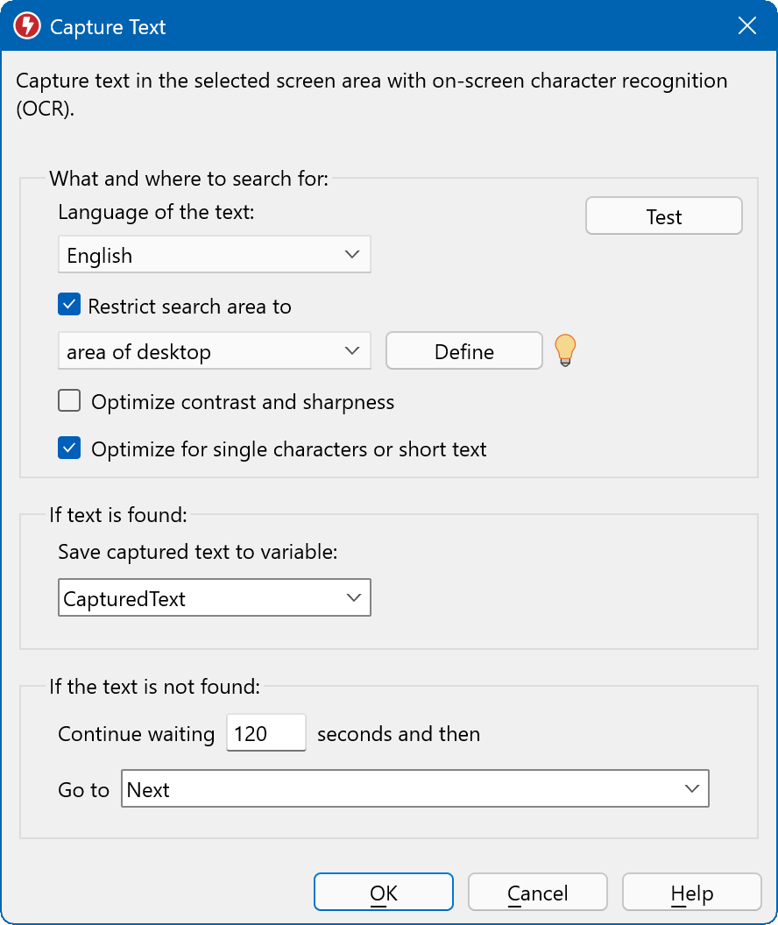Viewport: 778px width, 925px height.
Task: Open Help for the Capture Text action
Action: click(691, 892)
